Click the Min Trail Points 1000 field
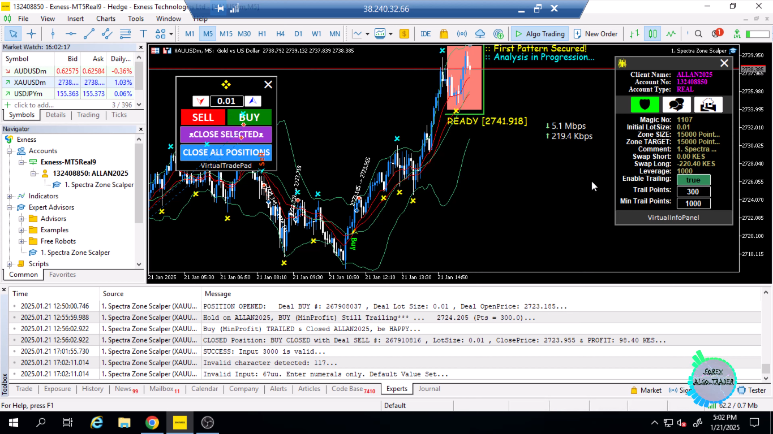Viewport: 773px width, 434px height. pyautogui.click(x=693, y=203)
